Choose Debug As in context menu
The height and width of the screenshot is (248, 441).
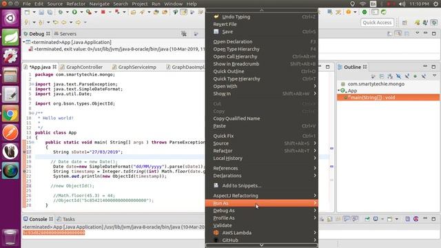[262, 210]
